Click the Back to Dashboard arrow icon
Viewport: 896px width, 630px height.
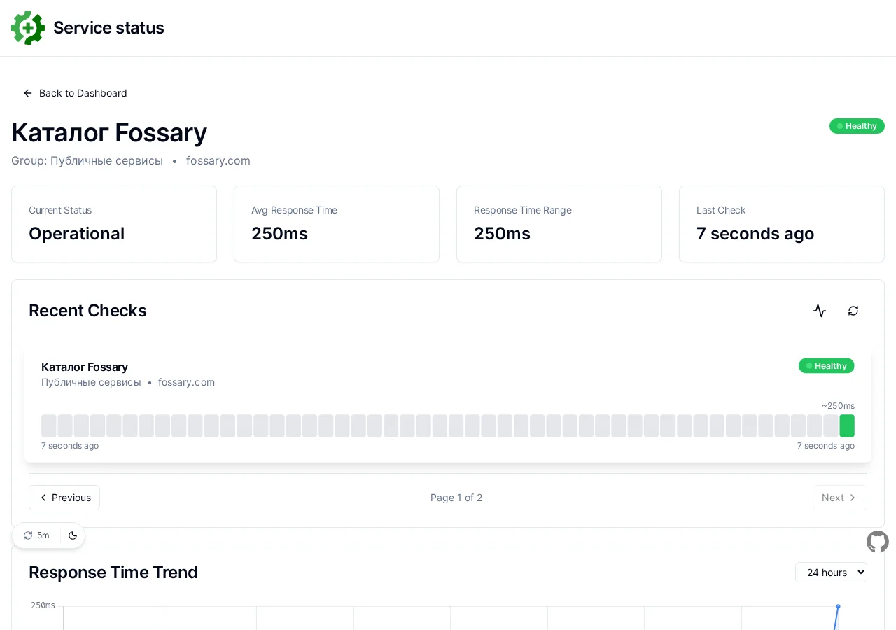coord(28,93)
